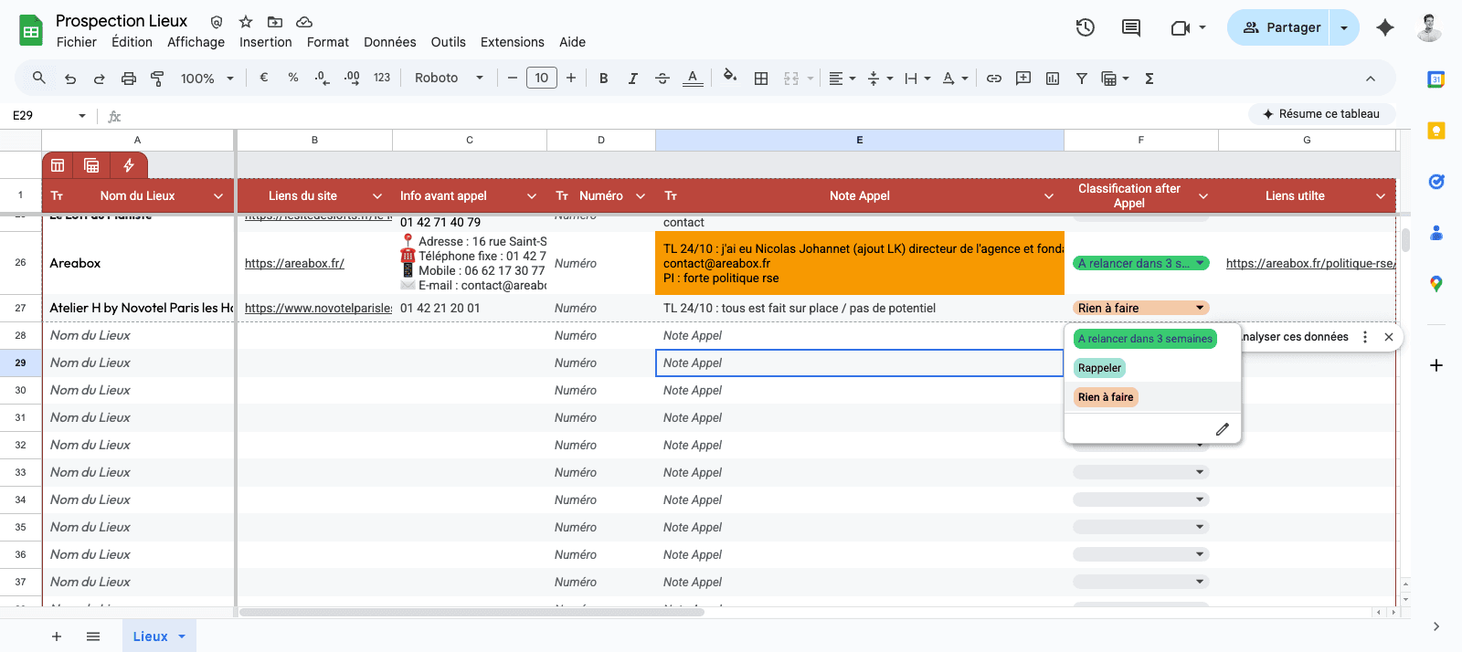Open comments panel in header
Image resolution: width=1462 pixels, height=652 pixels.
pos(1131,27)
